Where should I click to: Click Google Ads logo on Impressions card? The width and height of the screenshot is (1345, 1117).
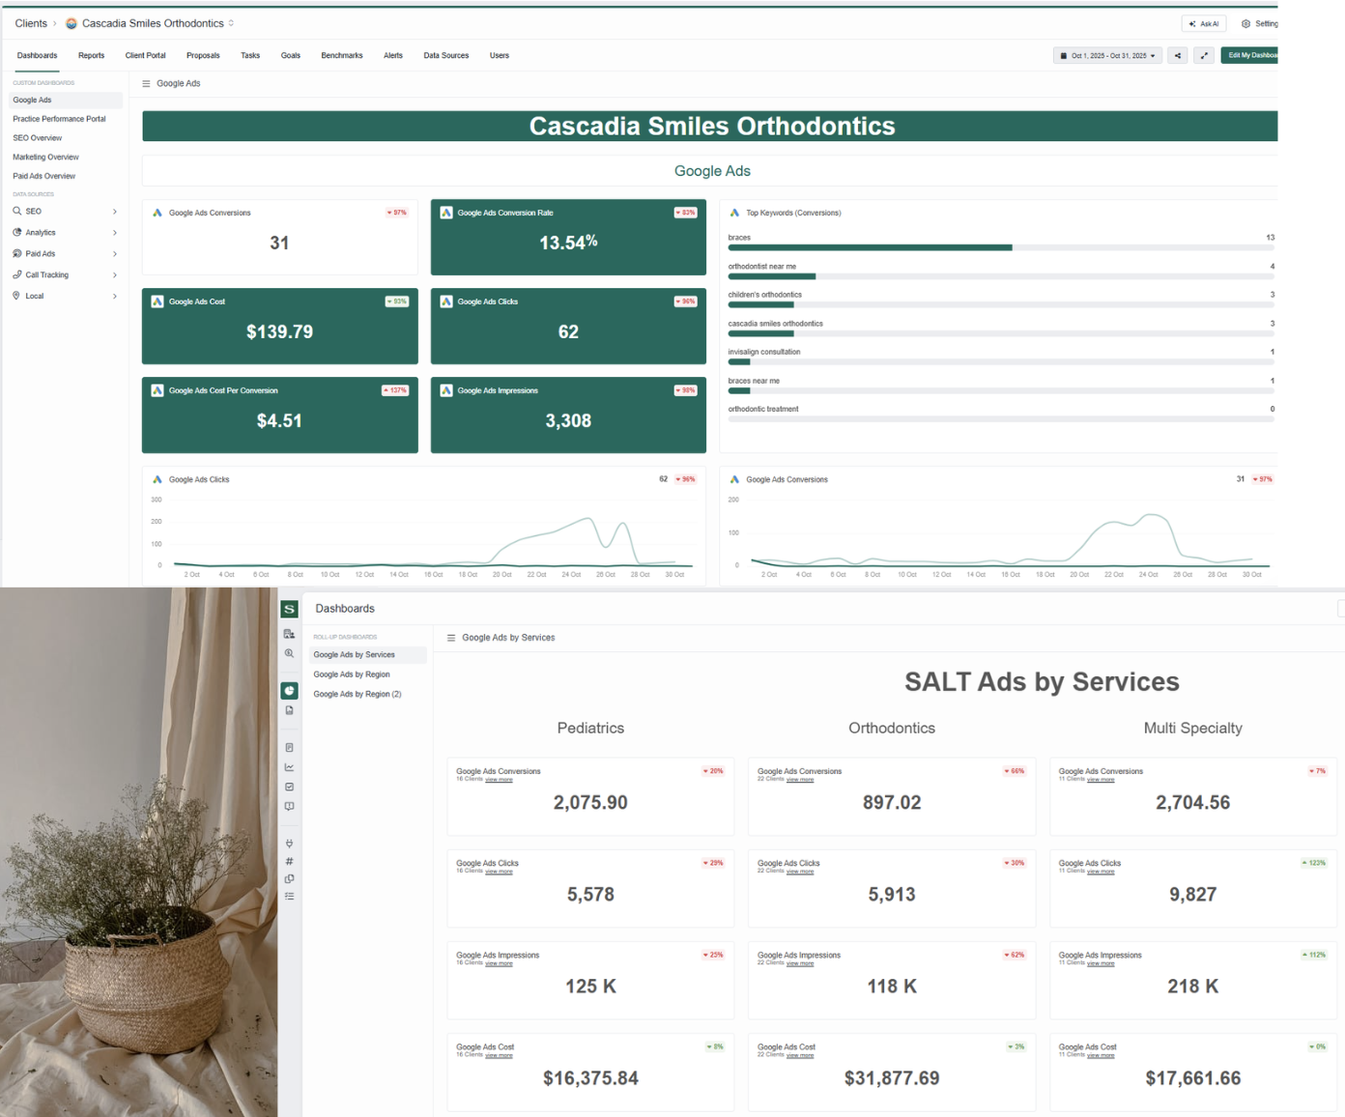(446, 390)
